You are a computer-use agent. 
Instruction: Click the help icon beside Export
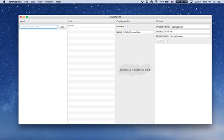[168, 41]
